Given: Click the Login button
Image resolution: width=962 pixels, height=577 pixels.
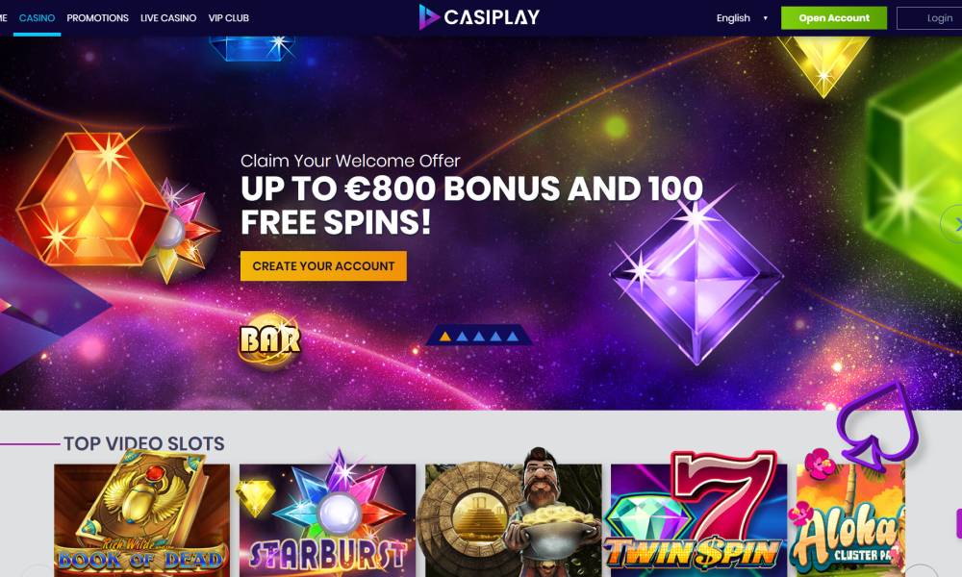Looking at the screenshot, I should [x=929, y=17].
